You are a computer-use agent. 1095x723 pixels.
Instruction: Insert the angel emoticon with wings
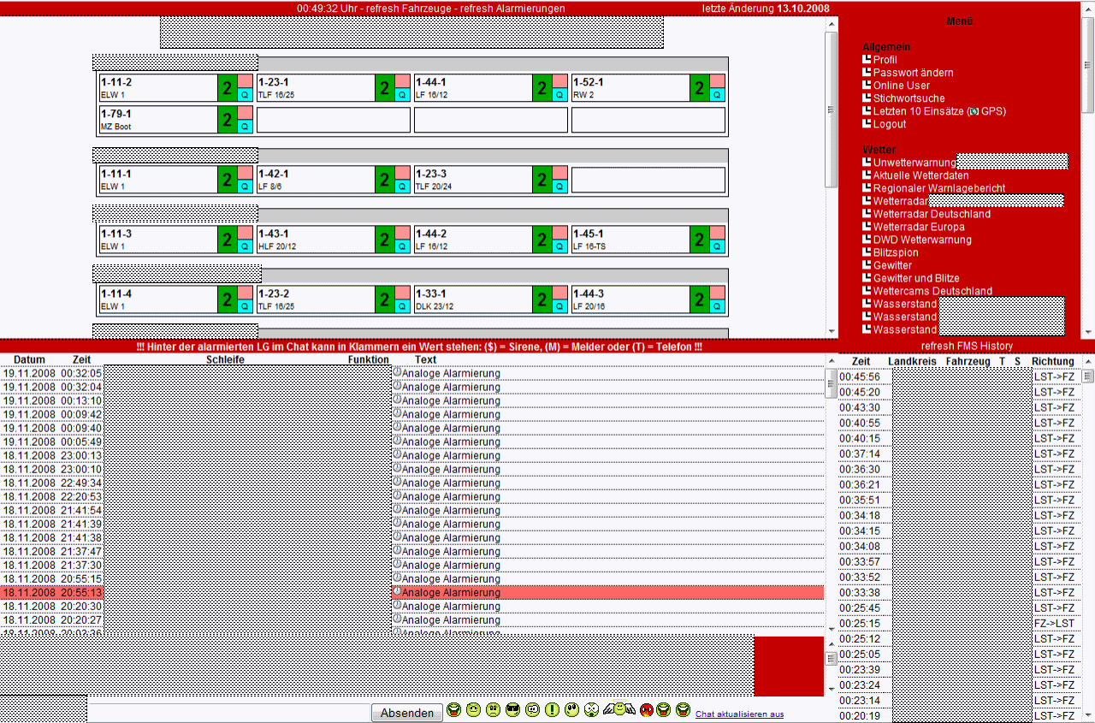pyautogui.click(x=619, y=708)
